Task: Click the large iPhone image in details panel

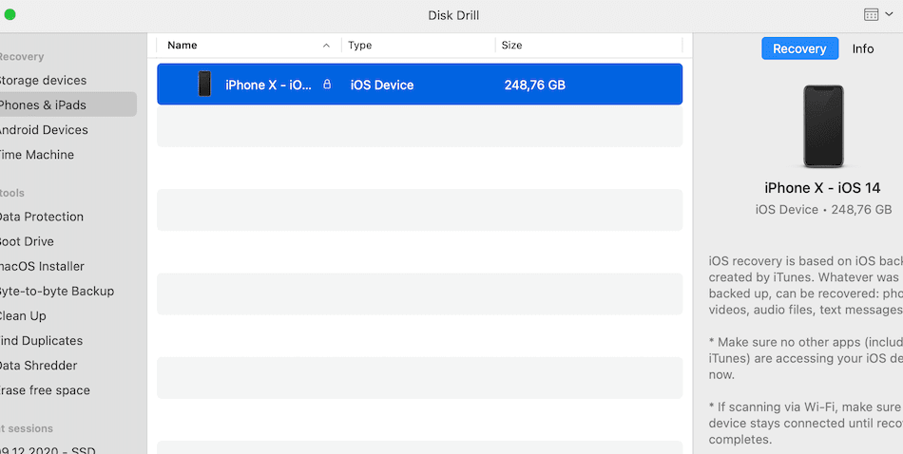Action: (x=823, y=126)
